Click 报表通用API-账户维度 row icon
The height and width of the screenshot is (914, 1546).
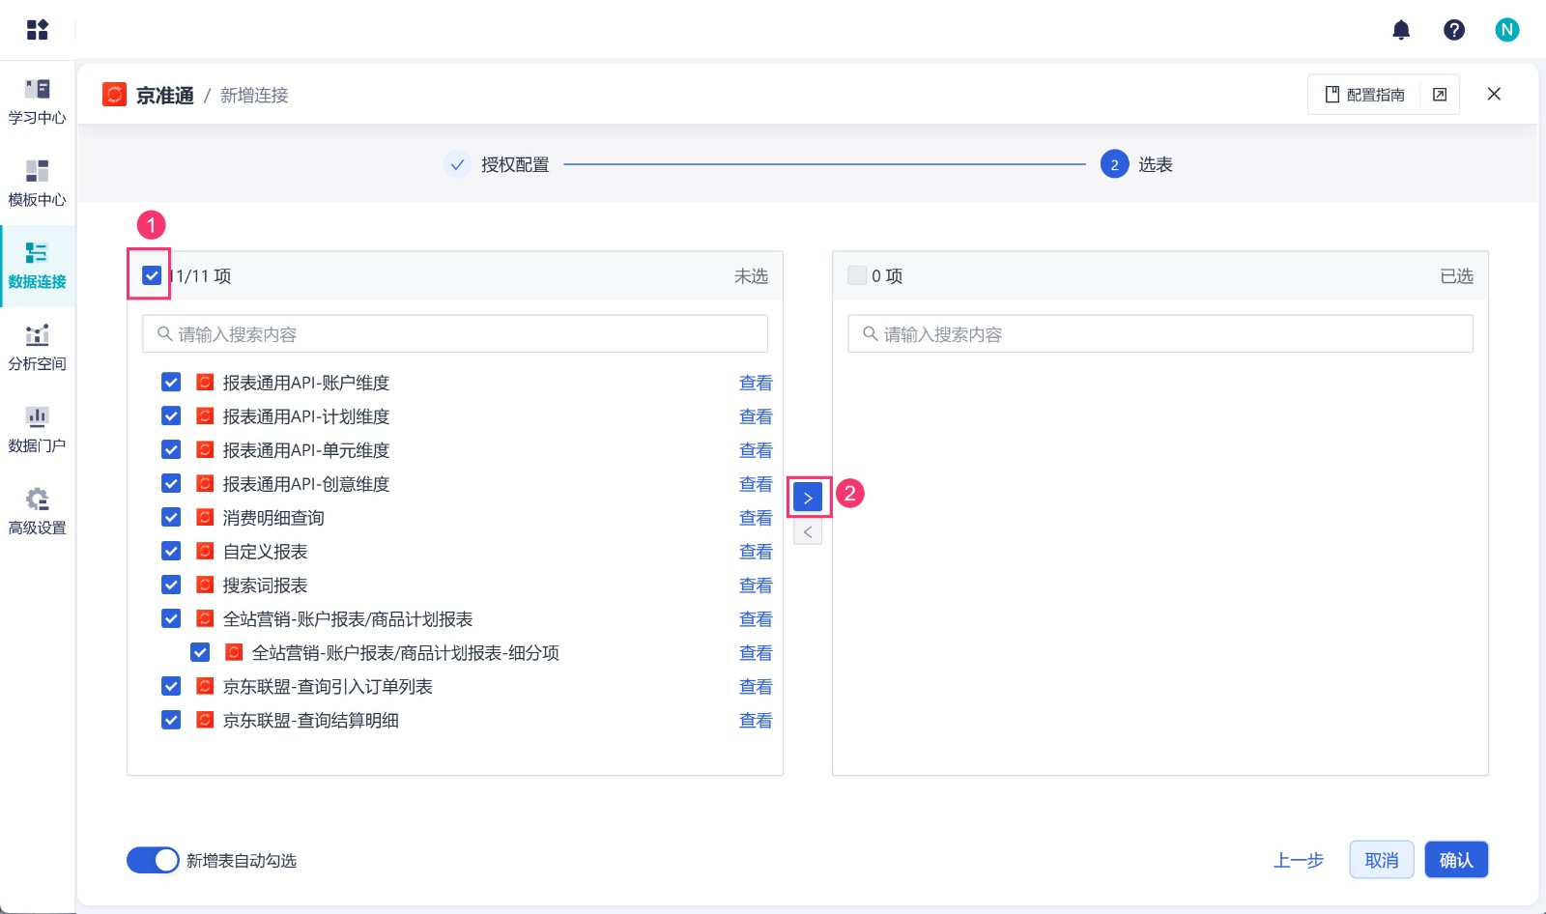[205, 382]
